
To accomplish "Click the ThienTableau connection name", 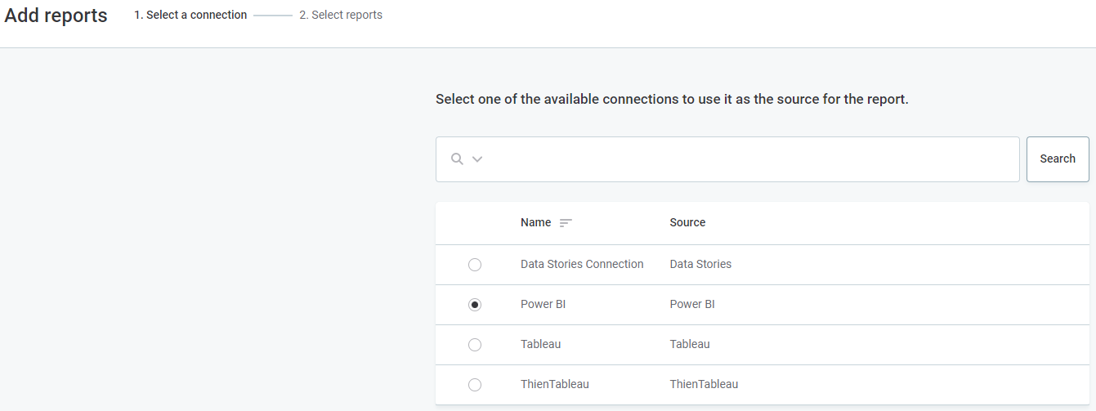I will (554, 384).
